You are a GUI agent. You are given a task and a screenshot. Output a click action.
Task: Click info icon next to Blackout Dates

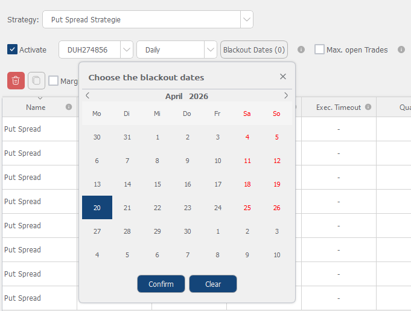pos(301,50)
